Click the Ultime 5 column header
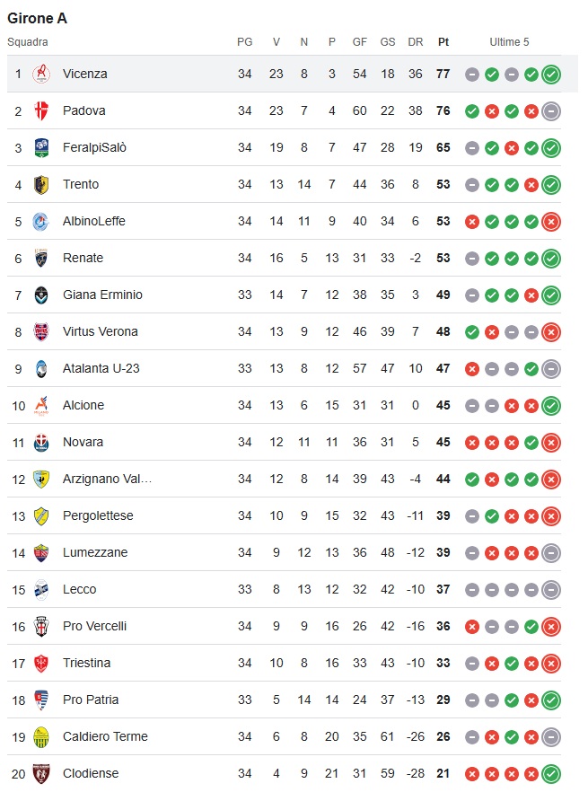Viewport: 588px width, 801px height. pyautogui.click(x=509, y=42)
